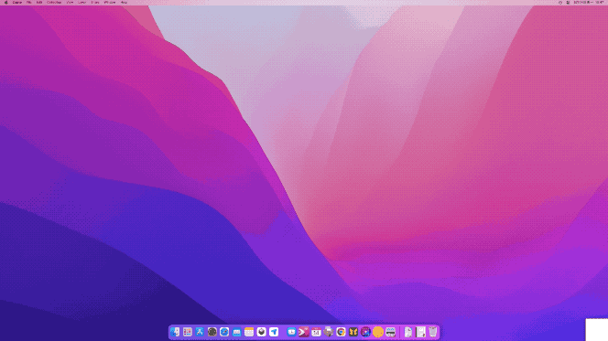The width and height of the screenshot is (608, 341).
Task: Open the document icon right of Dock divider
Action: (408, 332)
